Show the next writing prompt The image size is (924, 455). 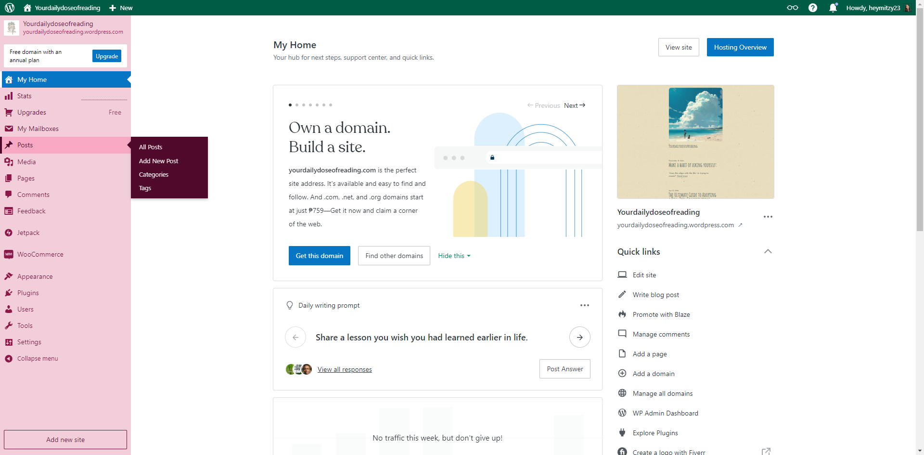point(580,337)
